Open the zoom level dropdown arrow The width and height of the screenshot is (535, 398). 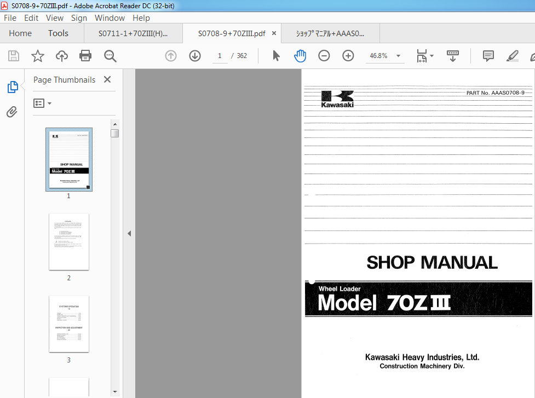click(x=398, y=56)
